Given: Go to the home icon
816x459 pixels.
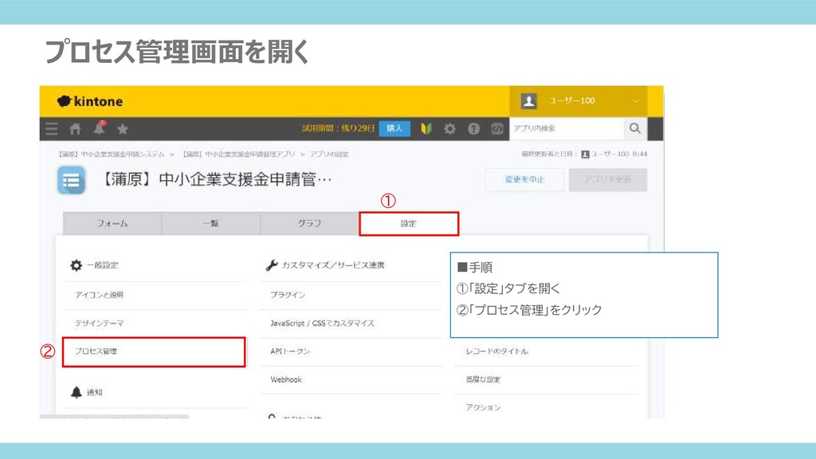Looking at the screenshot, I should point(76,128).
